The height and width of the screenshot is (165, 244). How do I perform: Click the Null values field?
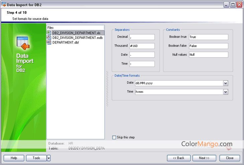[209, 55]
